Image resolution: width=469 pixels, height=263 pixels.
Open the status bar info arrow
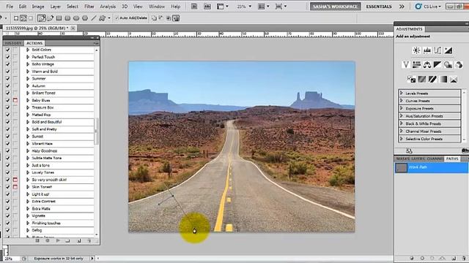tap(92, 259)
